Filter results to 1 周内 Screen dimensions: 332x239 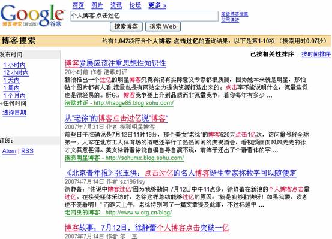11,88
